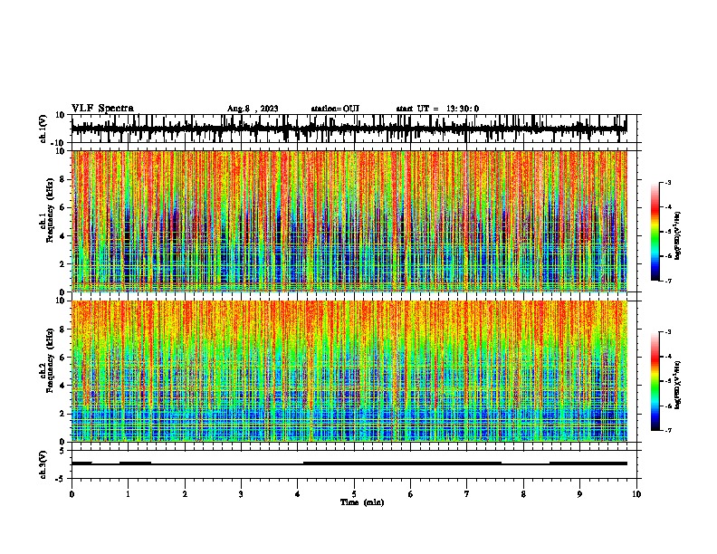Click the "-3" tick on ch.1 colorbar
The width and height of the screenshot is (717, 554).
point(668,183)
